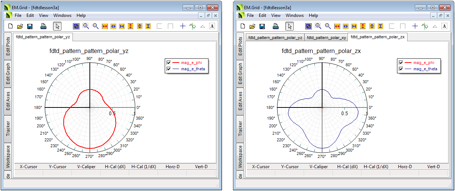Expand the Tracker side panel in zx window
This screenshot has height=191, width=455.
coord(240,128)
